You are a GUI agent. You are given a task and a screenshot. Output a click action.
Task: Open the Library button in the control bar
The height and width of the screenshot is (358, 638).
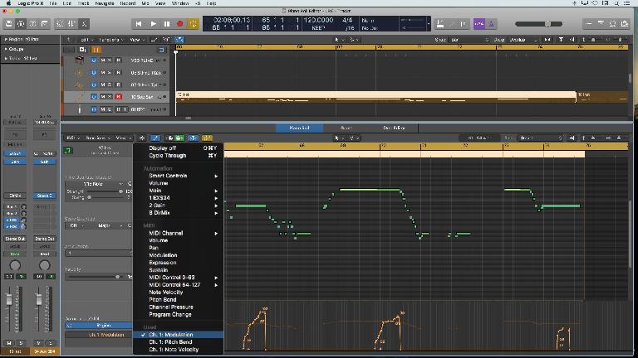[x=8, y=24]
